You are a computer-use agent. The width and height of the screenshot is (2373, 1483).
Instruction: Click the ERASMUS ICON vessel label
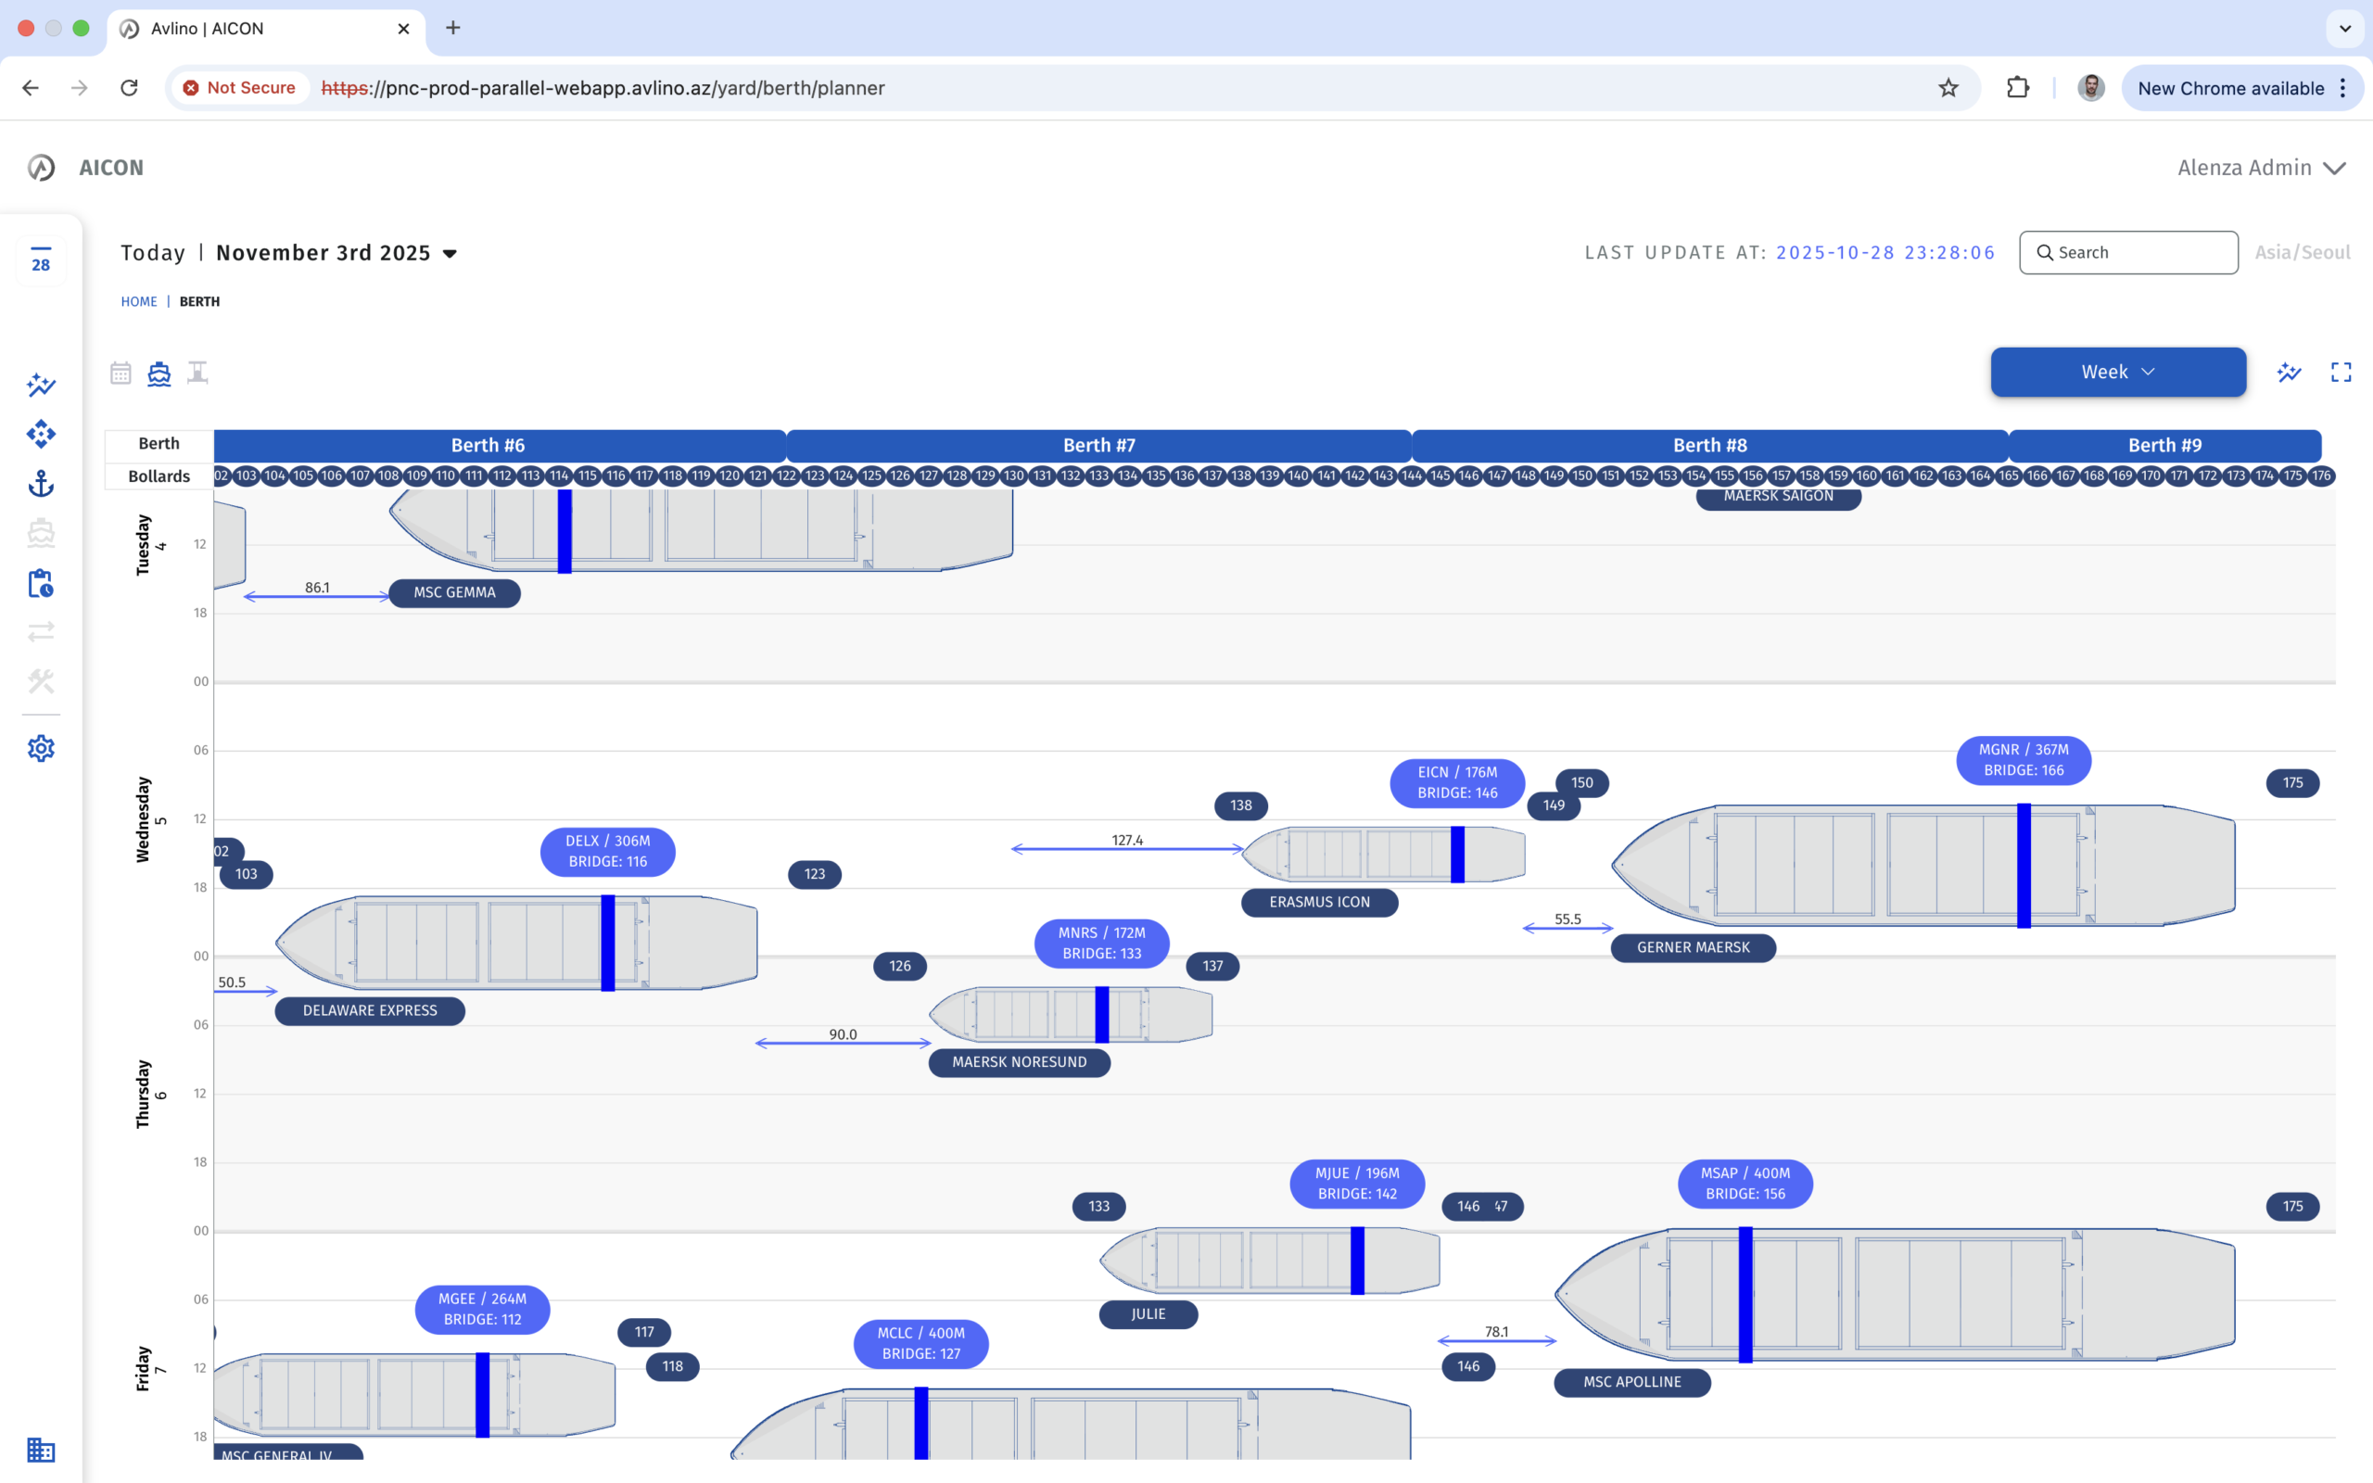1319,903
